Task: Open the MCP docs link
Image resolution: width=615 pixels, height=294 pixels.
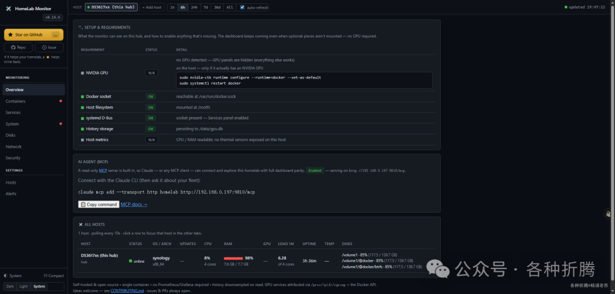Action: (134, 204)
